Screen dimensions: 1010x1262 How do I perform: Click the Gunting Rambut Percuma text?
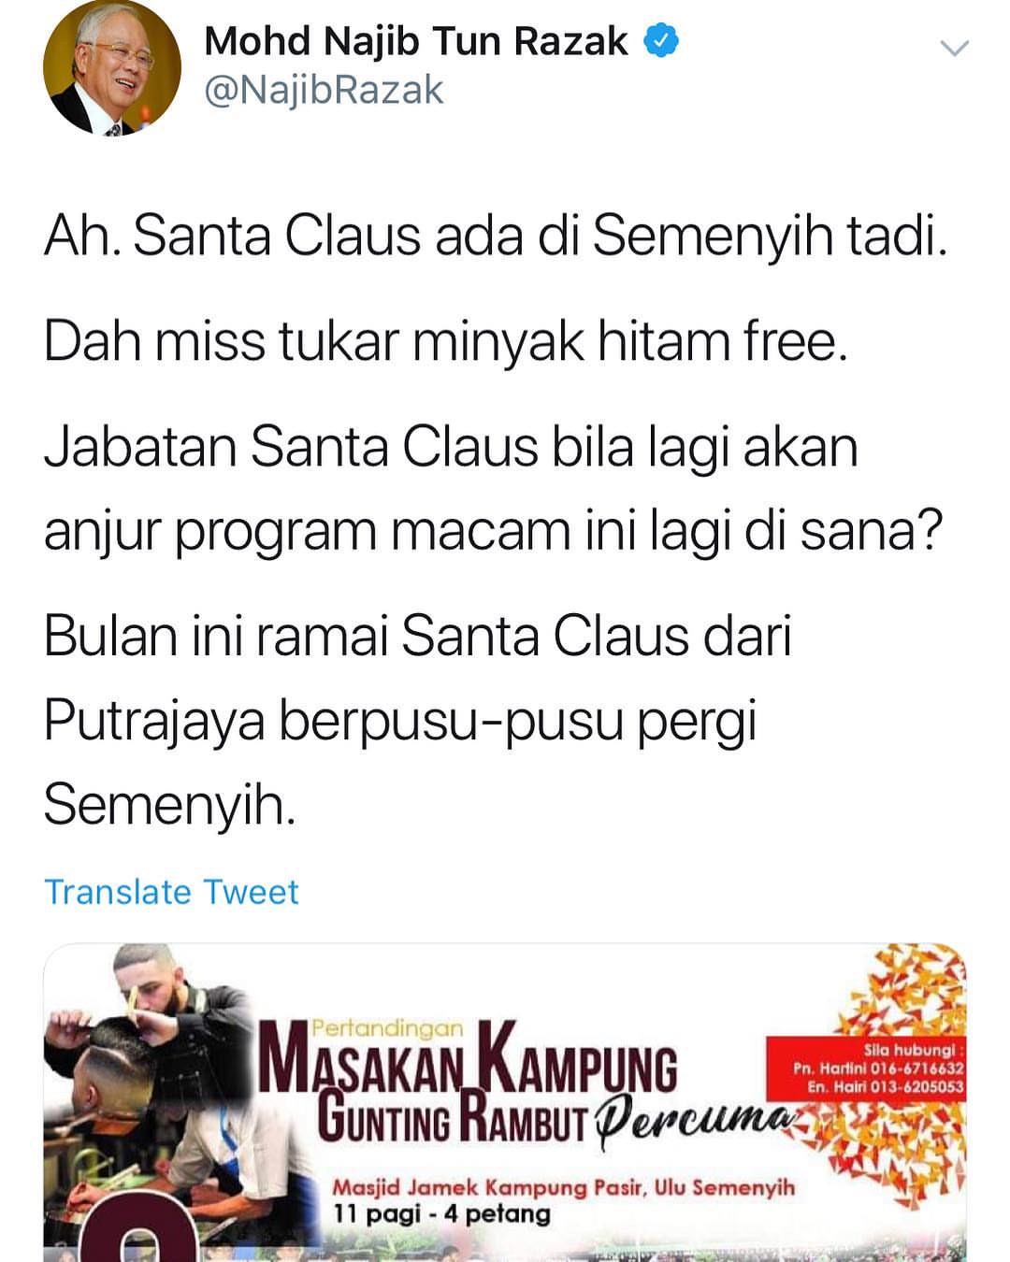click(554, 1119)
